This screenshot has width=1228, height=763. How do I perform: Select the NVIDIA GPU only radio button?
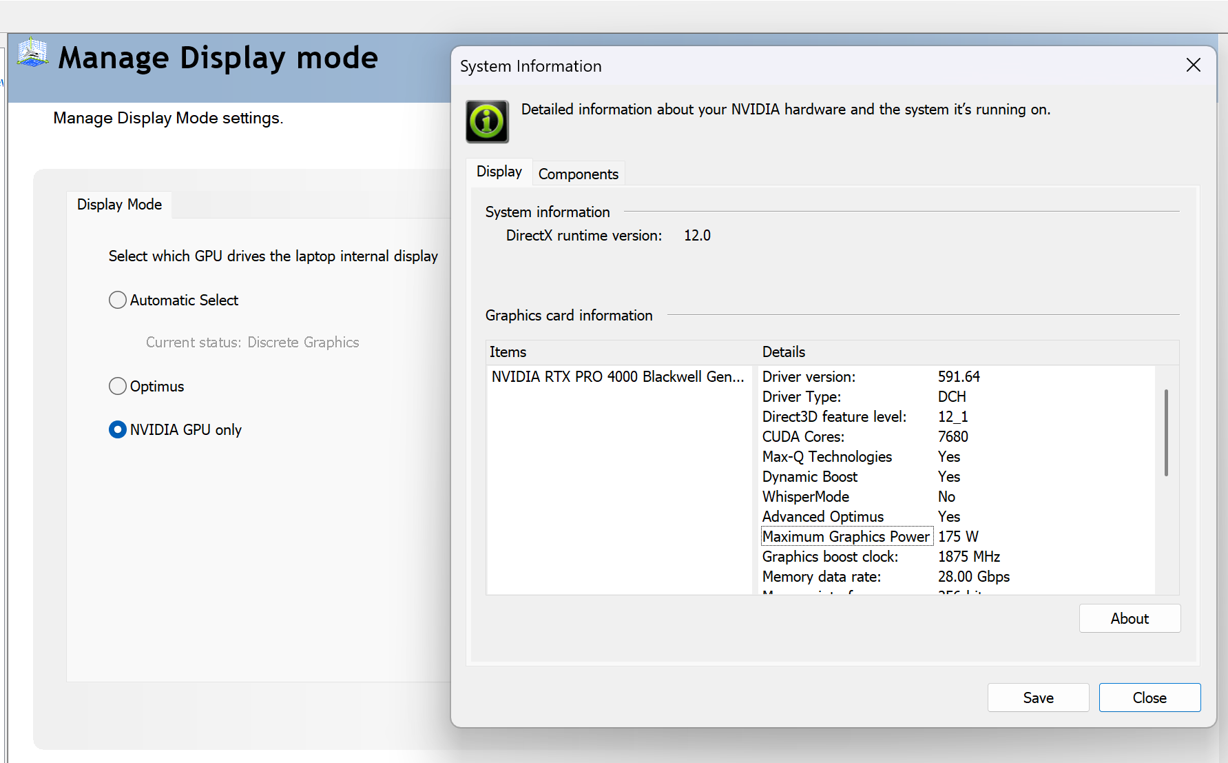(x=118, y=429)
